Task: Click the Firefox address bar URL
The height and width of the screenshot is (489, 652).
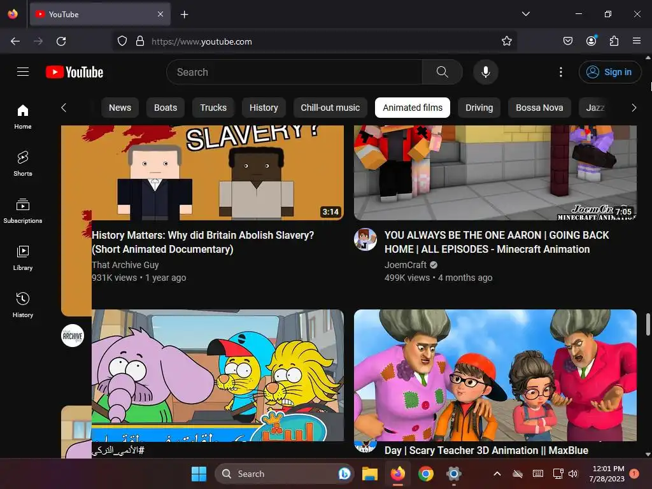Action: click(x=202, y=41)
